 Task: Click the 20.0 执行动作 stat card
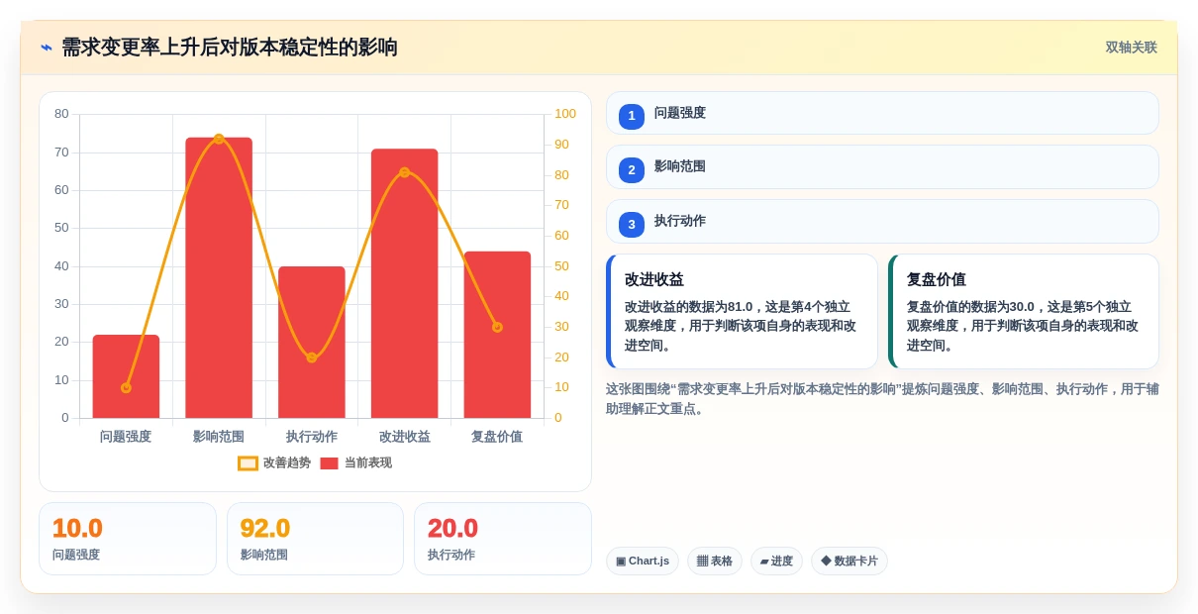pyautogui.click(x=503, y=539)
